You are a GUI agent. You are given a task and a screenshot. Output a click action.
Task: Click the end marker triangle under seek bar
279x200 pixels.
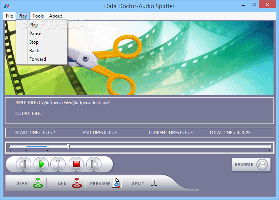coord(48,150)
